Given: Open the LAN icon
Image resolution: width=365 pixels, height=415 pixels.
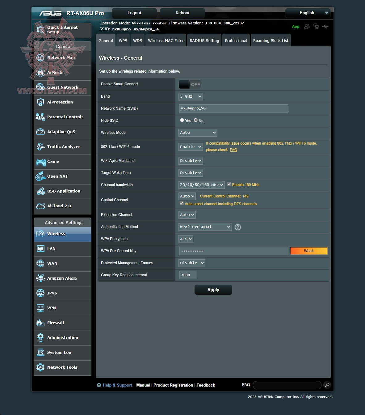Looking at the screenshot, I should [x=40, y=249].
